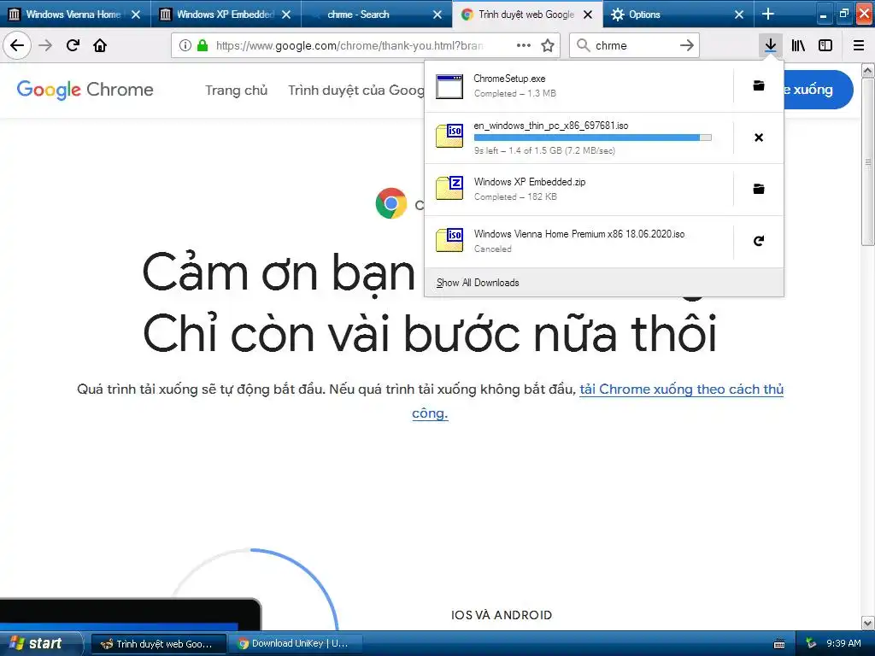The width and height of the screenshot is (875, 656).
Task: Switch to Windows Vienna Home tab
Action: [x=73, y=15]
